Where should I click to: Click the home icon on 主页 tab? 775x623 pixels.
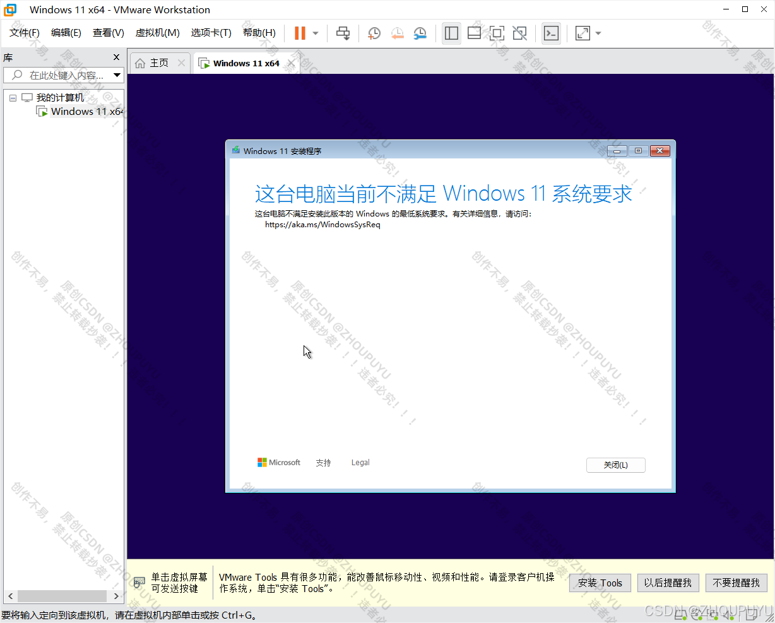click(140, 63)
